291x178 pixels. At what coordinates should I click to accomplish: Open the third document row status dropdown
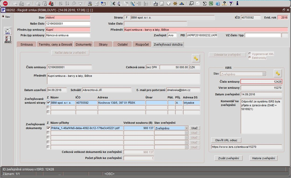pyautogui.click(x=187, y=138)
